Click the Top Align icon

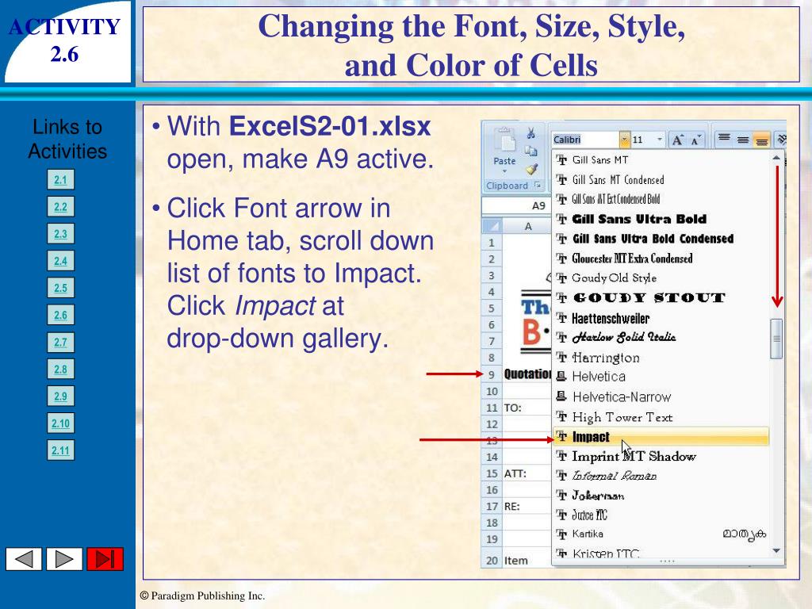coord(724,140)
